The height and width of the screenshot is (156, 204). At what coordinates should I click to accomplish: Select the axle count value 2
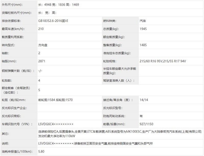[39, 53]
